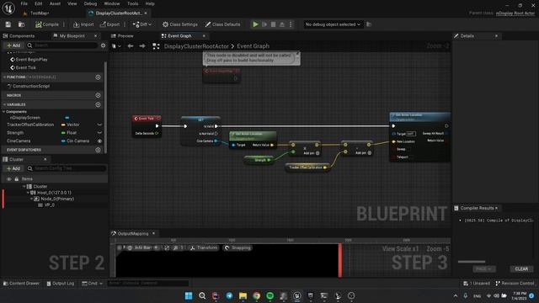Toggle Strength variable visibility eye
The width and height of the screenshot is (539, 303).
point(99,133)
